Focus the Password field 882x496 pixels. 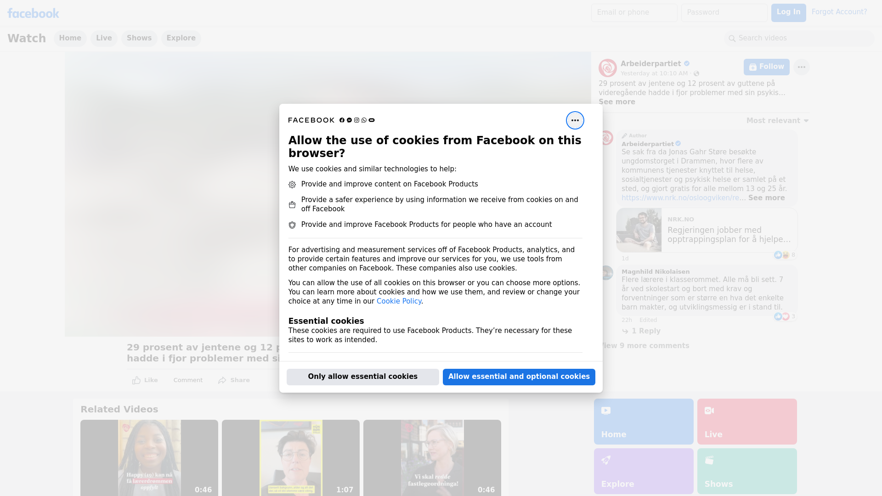[724, 13]
